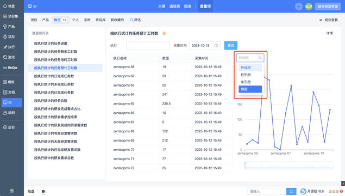Open the chart type combo box 折线图
The width and height of the screenshot is (345, 196).
click(x=250, y=58)
